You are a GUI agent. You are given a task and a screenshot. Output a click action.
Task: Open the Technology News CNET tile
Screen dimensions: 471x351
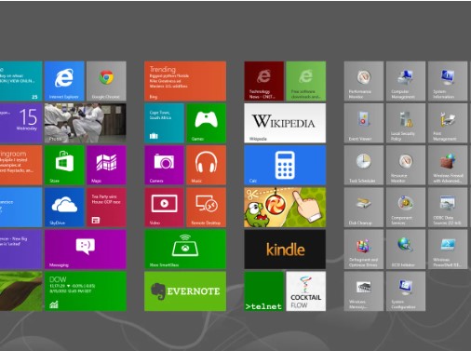[x=264, y=81]
